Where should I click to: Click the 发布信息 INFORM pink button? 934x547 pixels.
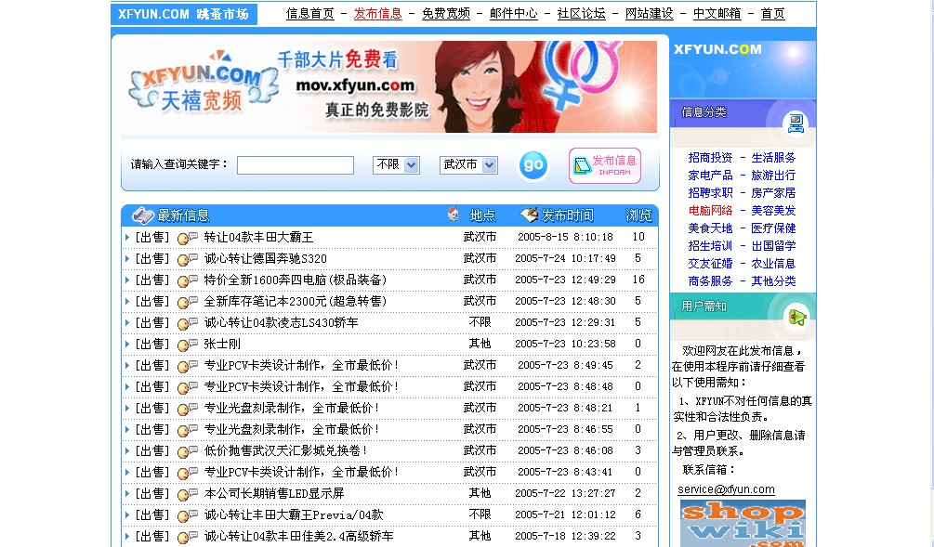605,165
